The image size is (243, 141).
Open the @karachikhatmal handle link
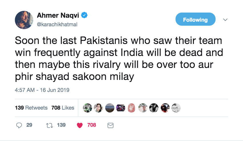57,25
